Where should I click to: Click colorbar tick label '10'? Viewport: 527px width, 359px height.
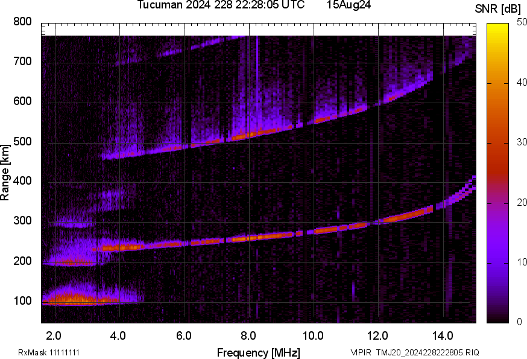522,262
